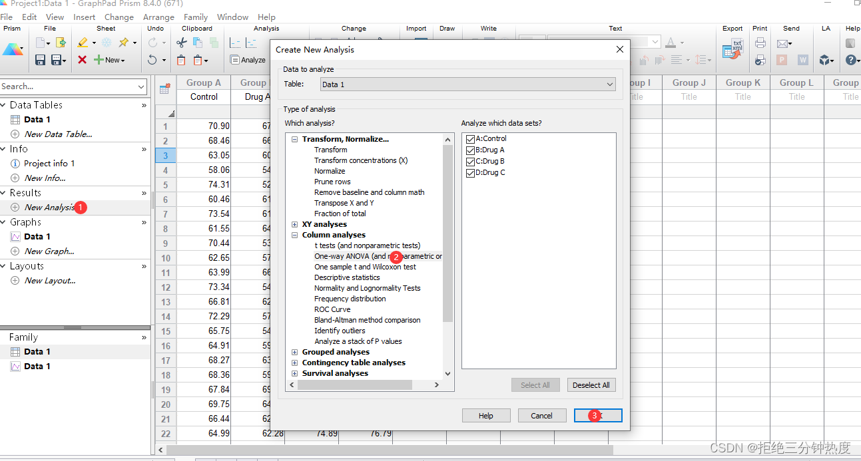Send to Word icon
Image resolution: width=861 pixels, height=461 pixels.
803,60
